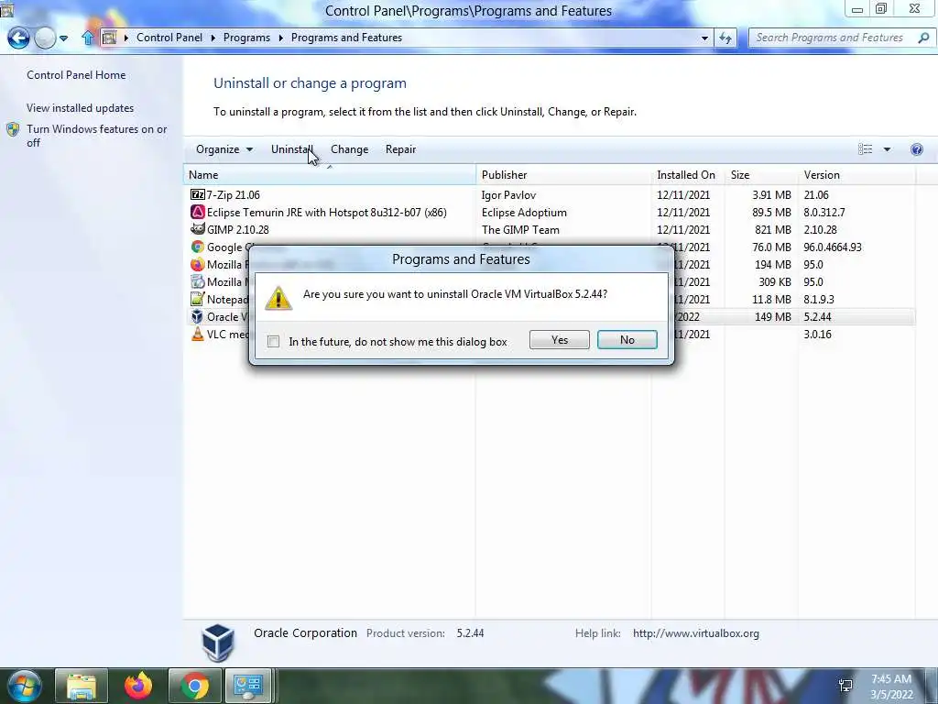Viewport: 938px width, 704px height.
Task: Click the Google Chrome list icon
Action: tap(198, 247)
